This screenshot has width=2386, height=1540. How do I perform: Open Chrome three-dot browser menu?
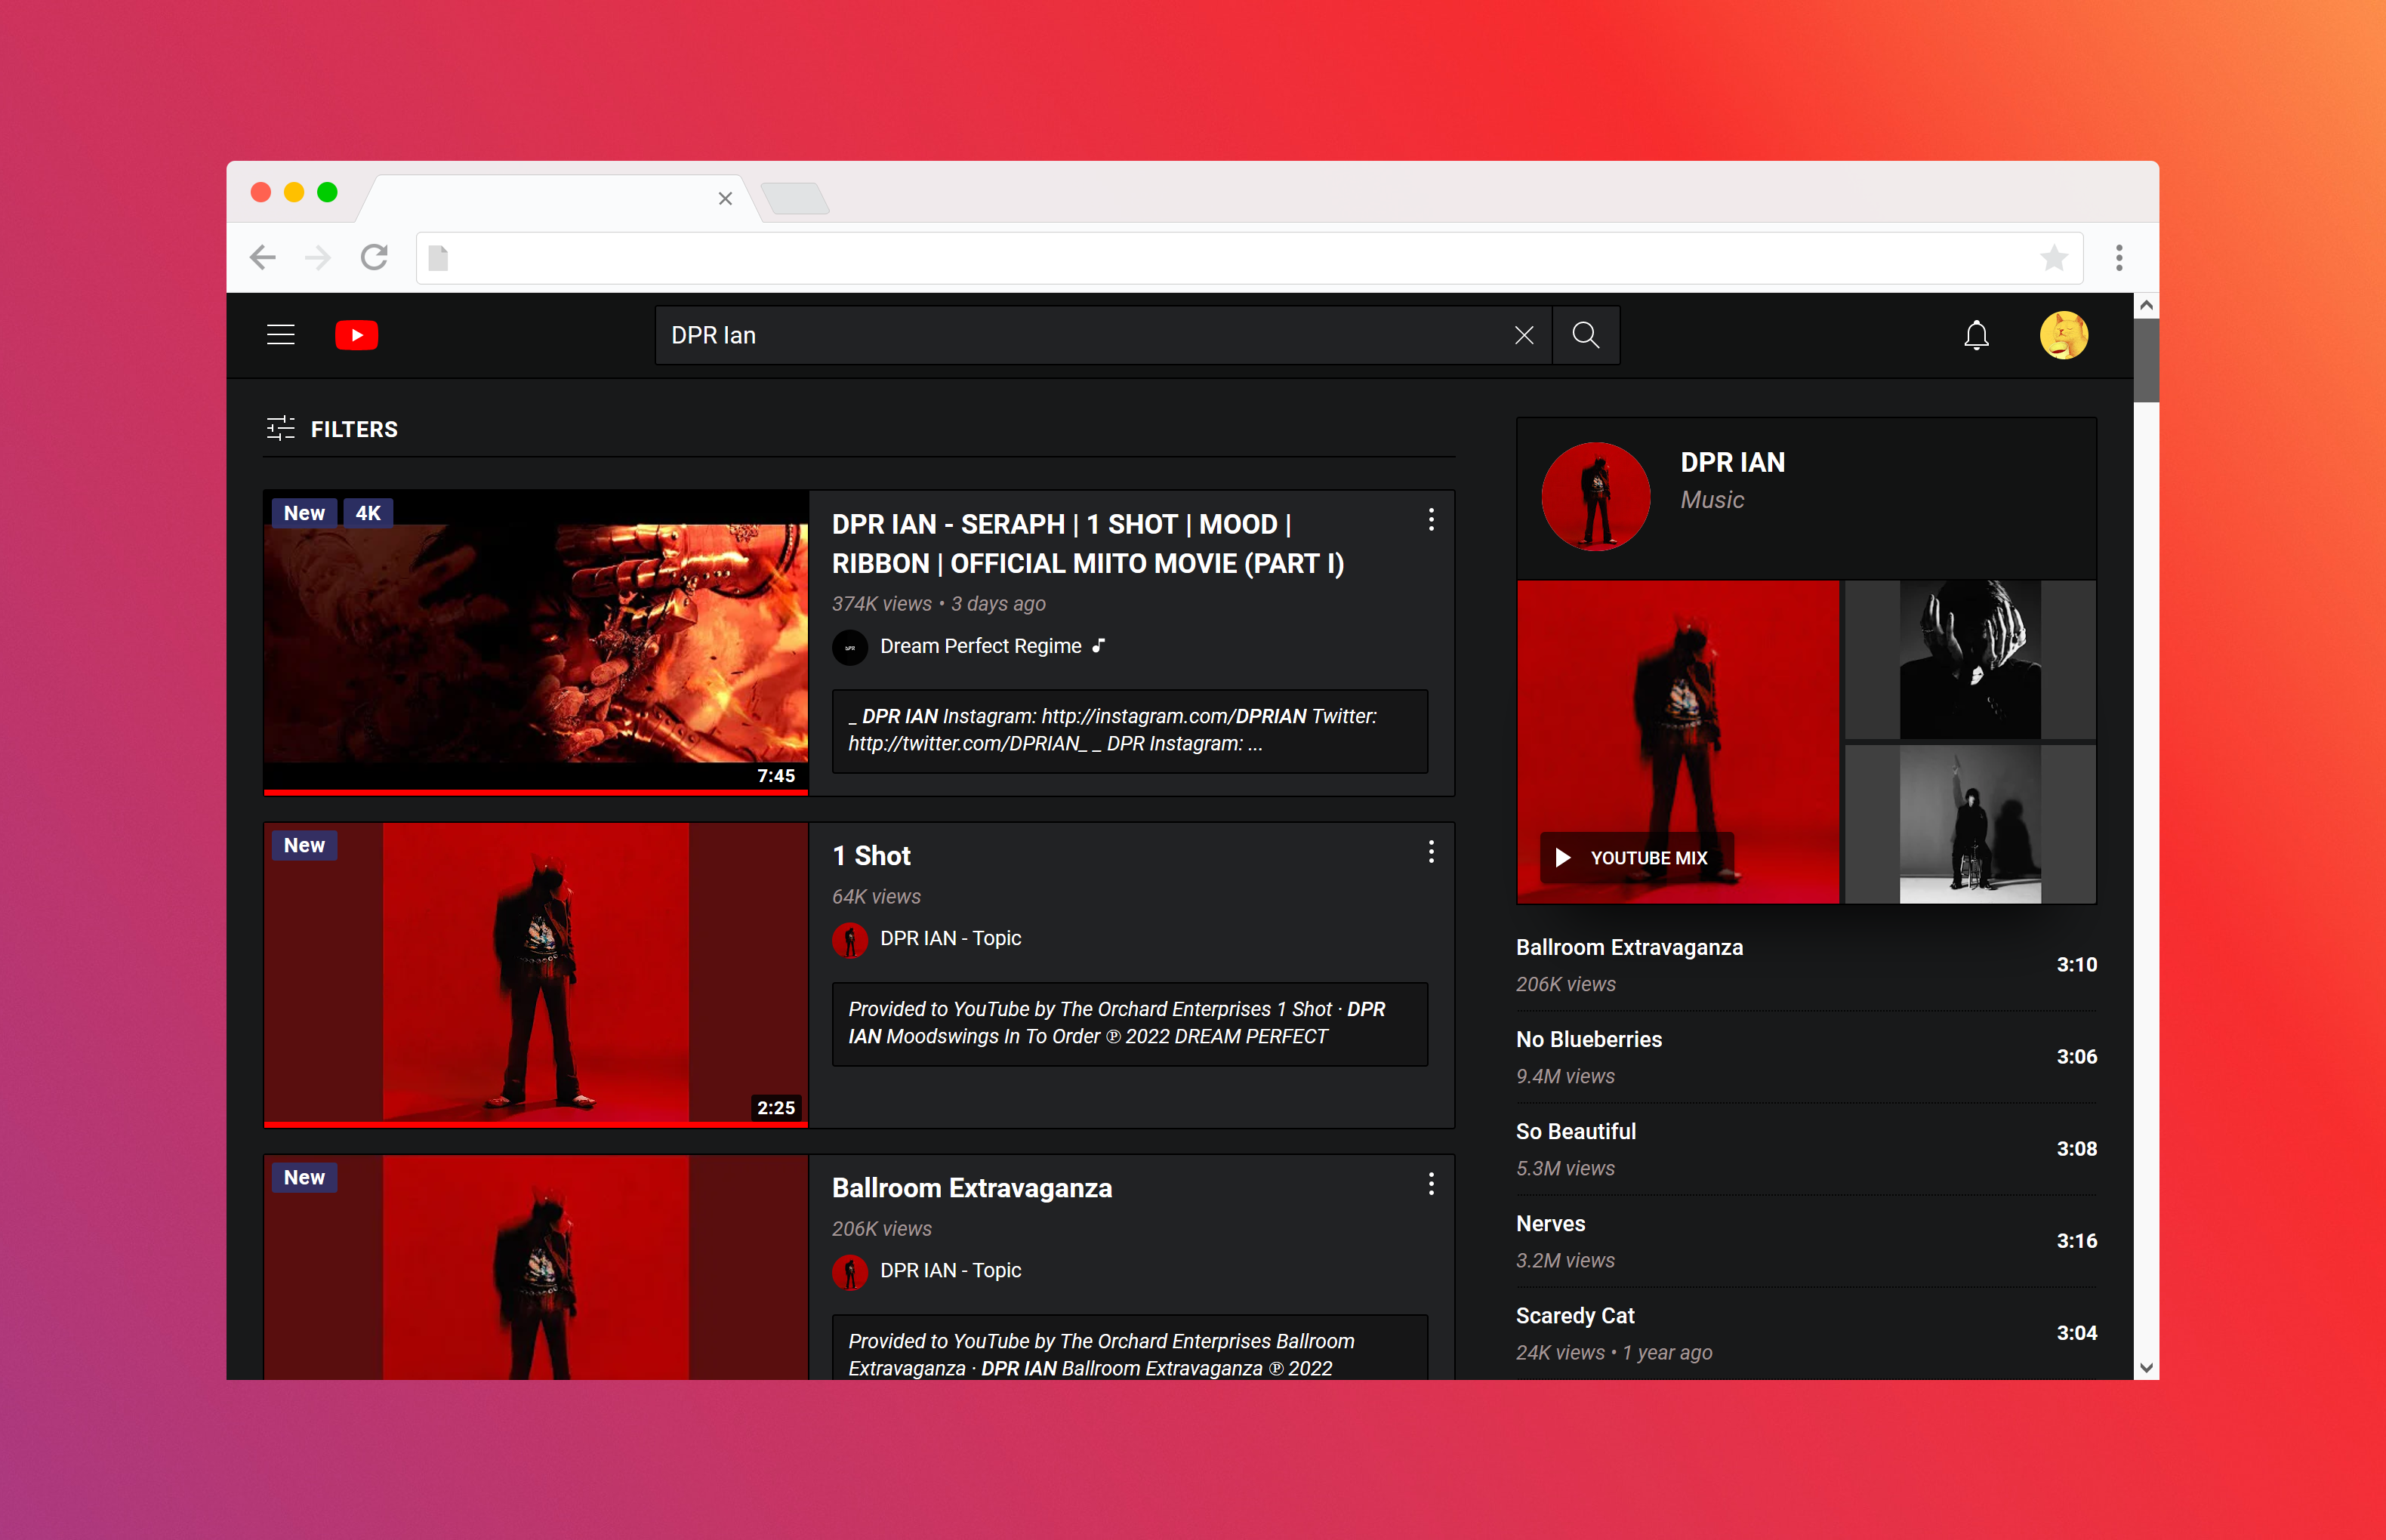(2118, 258)
